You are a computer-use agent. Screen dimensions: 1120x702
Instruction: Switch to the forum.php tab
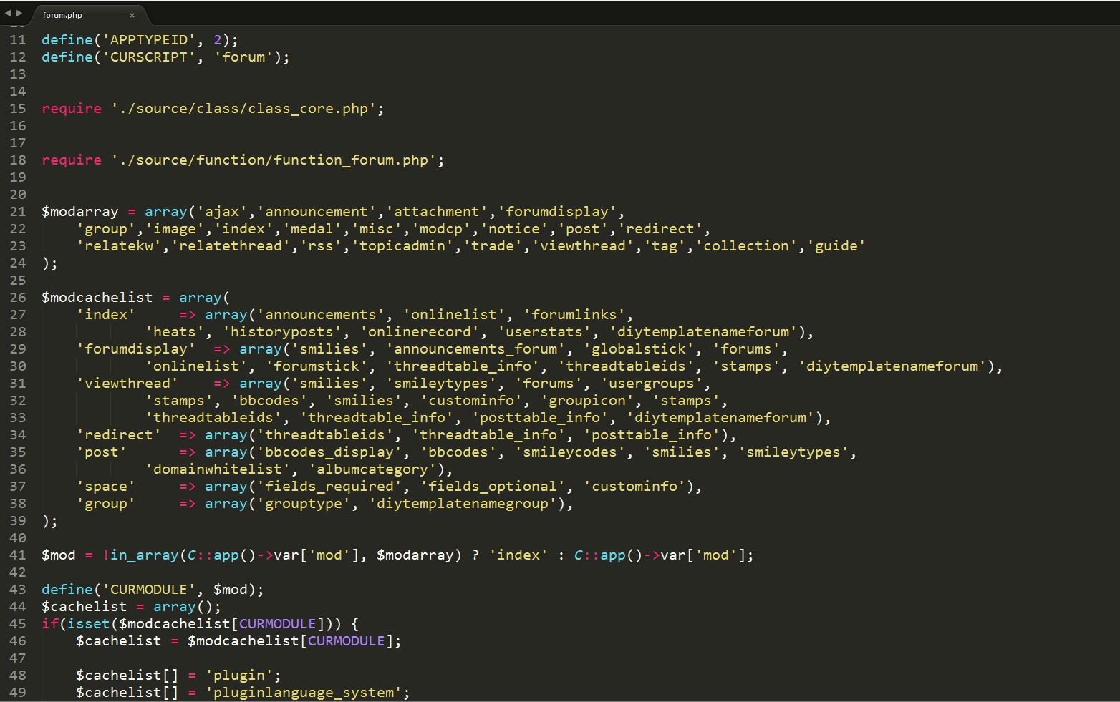pyautogui.click(x=63, y=15)
